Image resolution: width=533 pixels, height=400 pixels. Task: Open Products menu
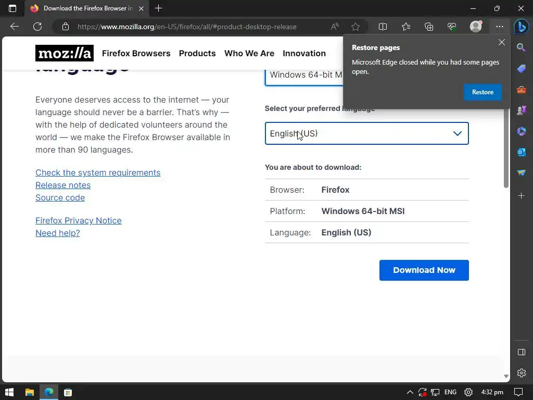click(x=197, y=54)
